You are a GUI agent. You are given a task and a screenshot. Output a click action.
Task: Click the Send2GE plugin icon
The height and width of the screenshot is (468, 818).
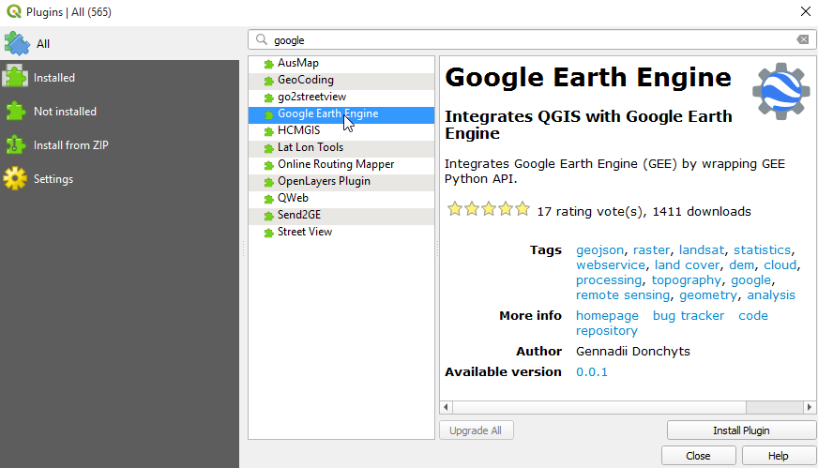[268, 216]
